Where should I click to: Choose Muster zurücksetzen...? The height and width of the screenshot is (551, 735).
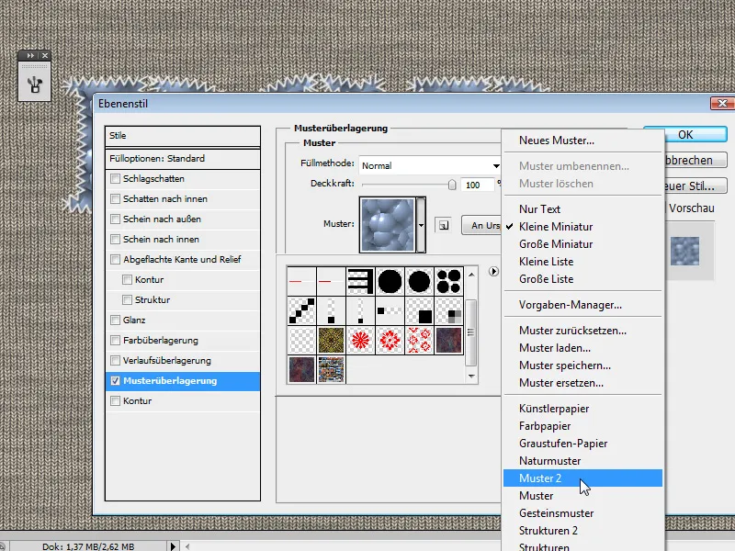coord(572,331)
